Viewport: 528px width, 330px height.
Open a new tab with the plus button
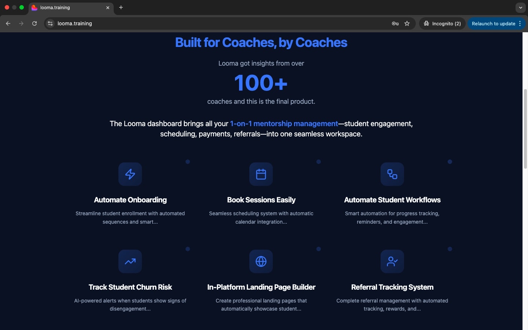click(x=121, y=7)
